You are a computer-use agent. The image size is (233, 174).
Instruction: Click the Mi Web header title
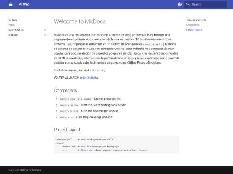click(x=24, y=4)
